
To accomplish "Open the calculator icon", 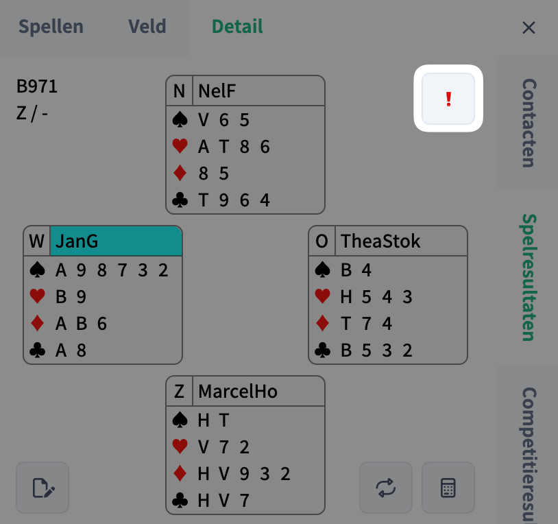I will 448,488.
